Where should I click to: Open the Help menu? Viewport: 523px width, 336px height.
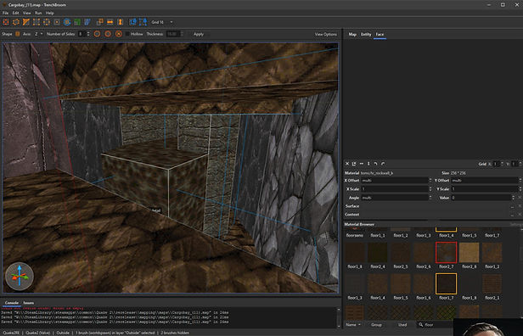coord(50,13)
